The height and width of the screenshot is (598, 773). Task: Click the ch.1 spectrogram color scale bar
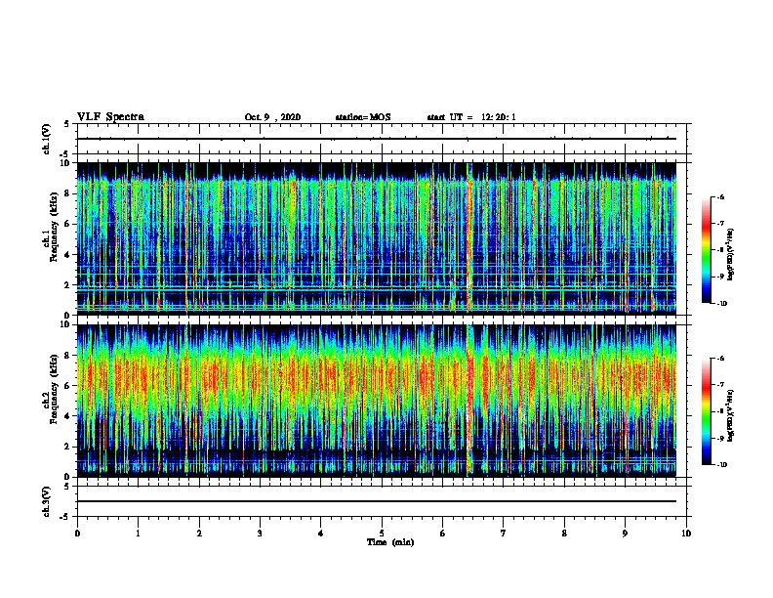click(x=706, y=250)
